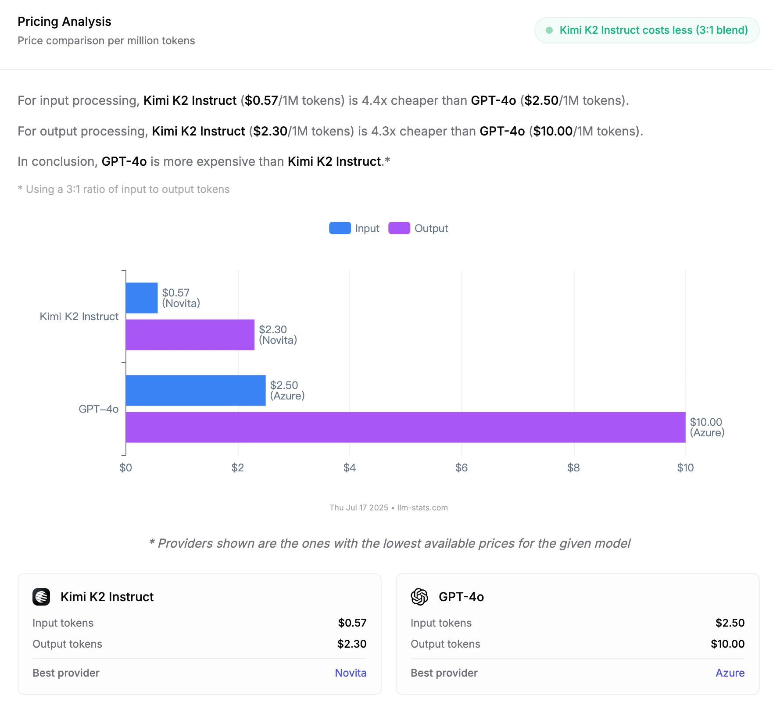This screenshot has height=713, width=773.
Task: Click the $2 x-axis tick label
Action: coord(238,468)
